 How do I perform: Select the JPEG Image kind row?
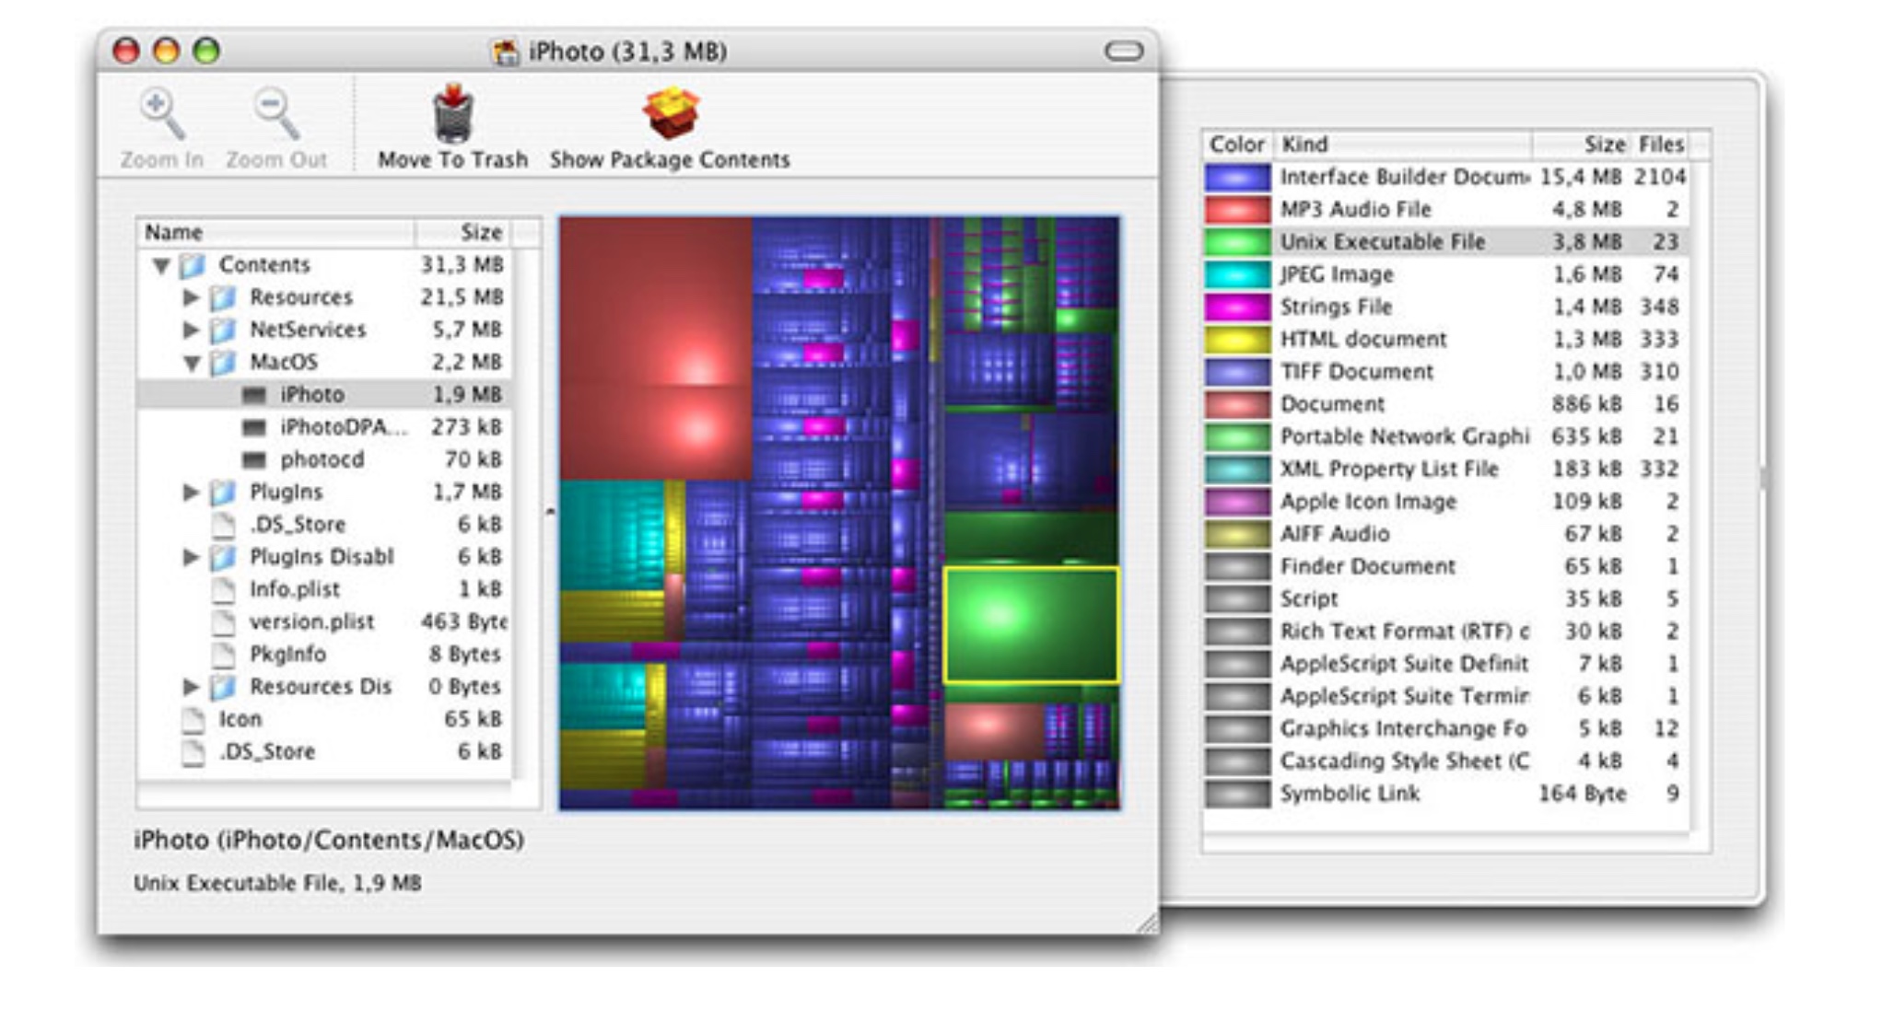[1336, 274]
